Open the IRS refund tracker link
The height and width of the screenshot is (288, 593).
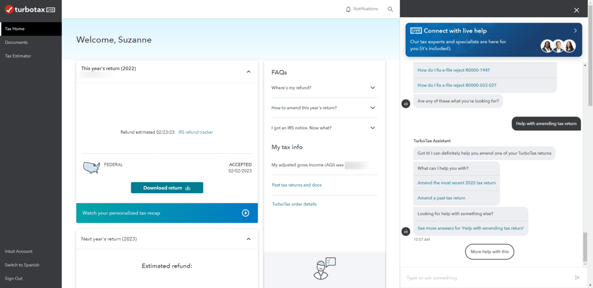click(196, 132)
